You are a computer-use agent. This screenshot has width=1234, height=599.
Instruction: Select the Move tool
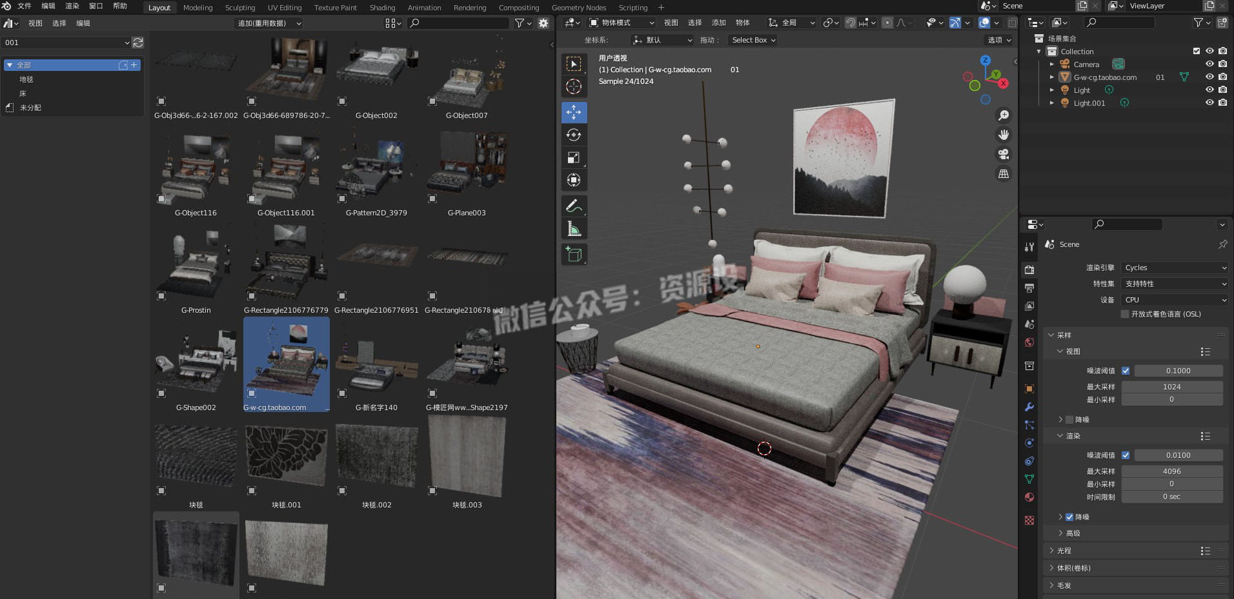pyautogui.click(x=574, y=112)
